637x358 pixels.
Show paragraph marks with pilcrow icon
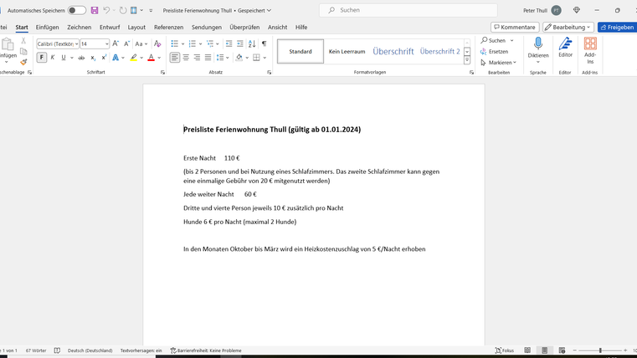(x=264, y=43)
